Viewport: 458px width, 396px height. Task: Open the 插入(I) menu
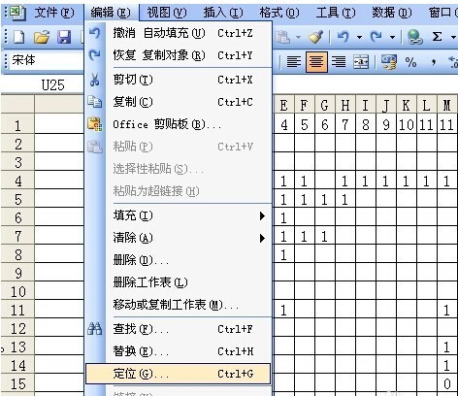pyautogui.click(x=223, y=13)
